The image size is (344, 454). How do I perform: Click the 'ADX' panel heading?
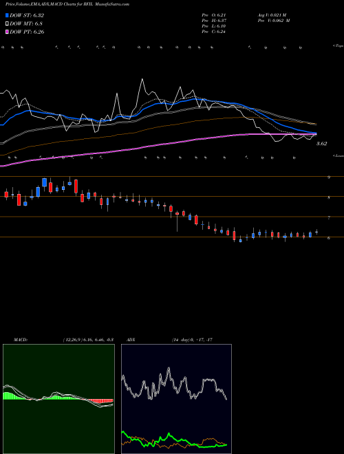(131, 340)
